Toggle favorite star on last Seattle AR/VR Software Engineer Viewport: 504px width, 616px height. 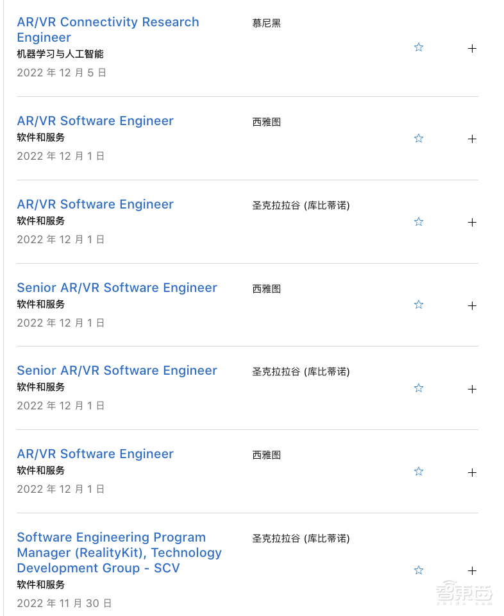tap(419, 472)
